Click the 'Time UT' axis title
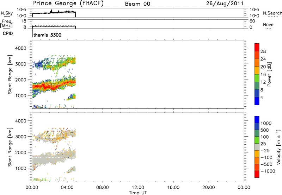 click(x=138, y=193)
